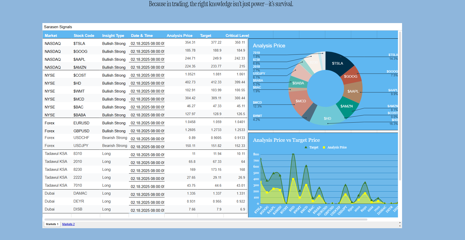Image resolution: width=465 pixels, height=240 pixels.
Task: Click the Analysis Price donut chart title
Action: (269, 46)
